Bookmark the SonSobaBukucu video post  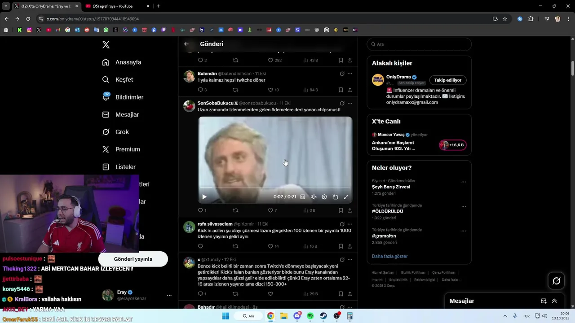341,210
